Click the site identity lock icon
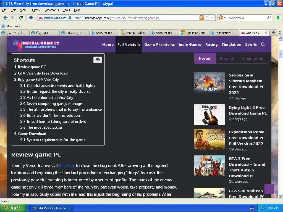The width and height of the screenshot is (283, 212). click(x=70, y=18)
